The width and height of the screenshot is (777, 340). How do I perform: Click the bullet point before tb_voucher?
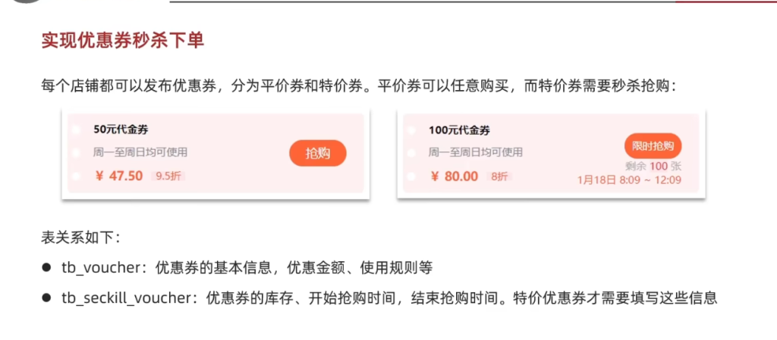coord(46,267)
